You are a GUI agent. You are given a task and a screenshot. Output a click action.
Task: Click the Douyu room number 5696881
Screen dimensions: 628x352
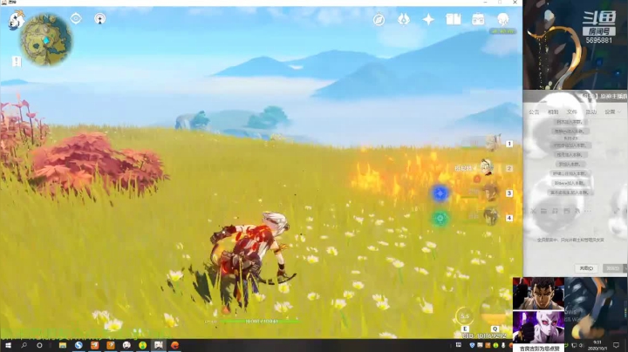(598, 40)
